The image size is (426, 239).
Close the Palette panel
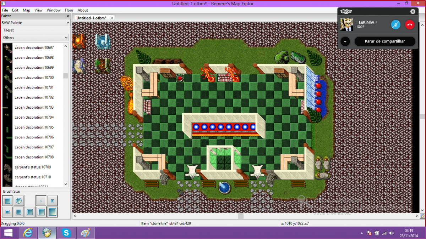pyautogui.click(x=67, y=16)
